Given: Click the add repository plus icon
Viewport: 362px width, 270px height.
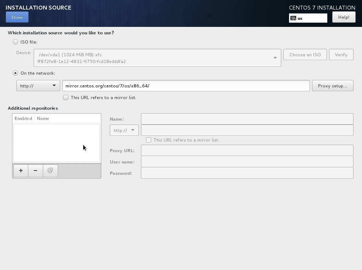Looking at the screenshot, I should coord(21,171).
